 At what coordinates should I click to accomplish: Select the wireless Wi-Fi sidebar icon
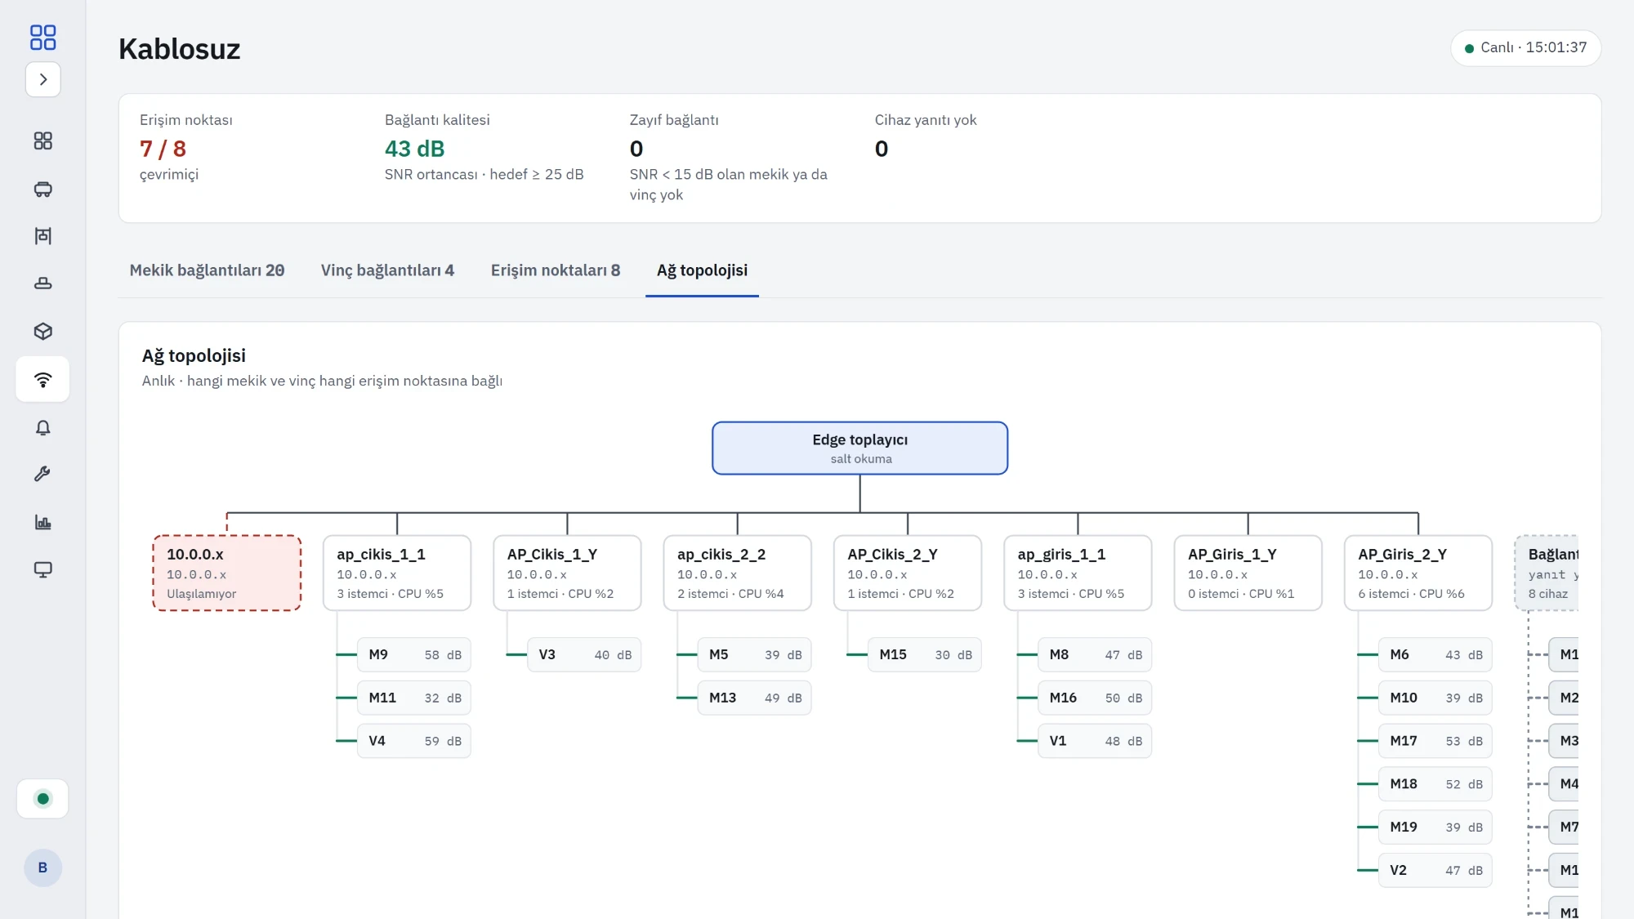click(x=43, y=379)
